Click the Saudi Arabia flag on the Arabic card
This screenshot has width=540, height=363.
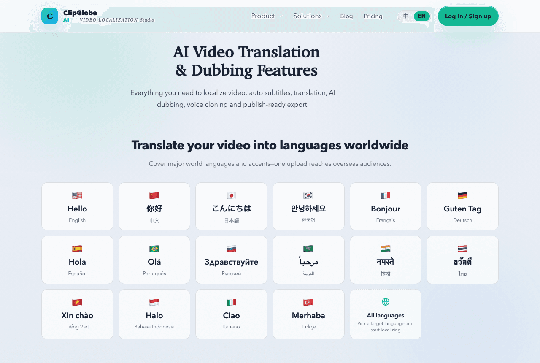tap(308, 249)
